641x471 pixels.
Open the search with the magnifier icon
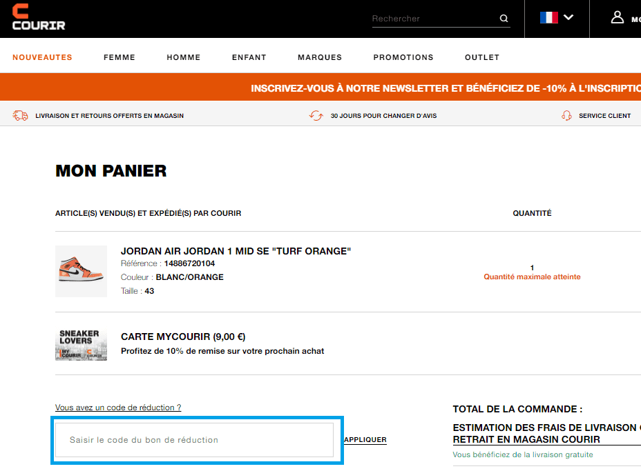coord(504,18)
